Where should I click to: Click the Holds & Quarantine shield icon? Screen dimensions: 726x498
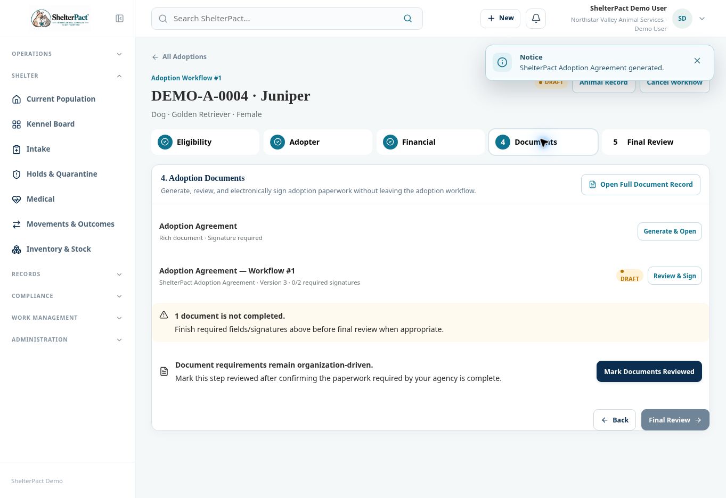pos(17,174)
